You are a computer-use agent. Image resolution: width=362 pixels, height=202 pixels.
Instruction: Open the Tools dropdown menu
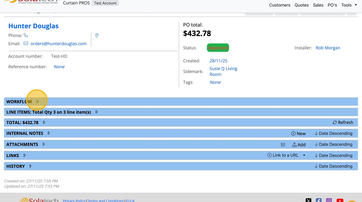(x=349, y=5)
